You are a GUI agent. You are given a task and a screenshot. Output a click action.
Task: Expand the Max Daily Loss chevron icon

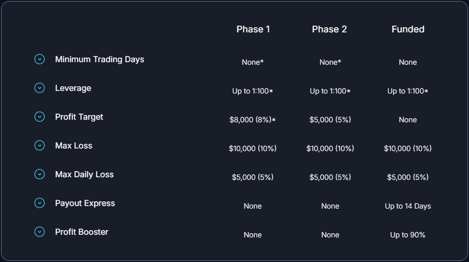pyautogui.click(x=40, y=174)
